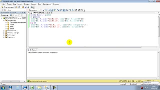Open the Отладка menu
This screenshot has height=90, width=160.
pos(27,4)
